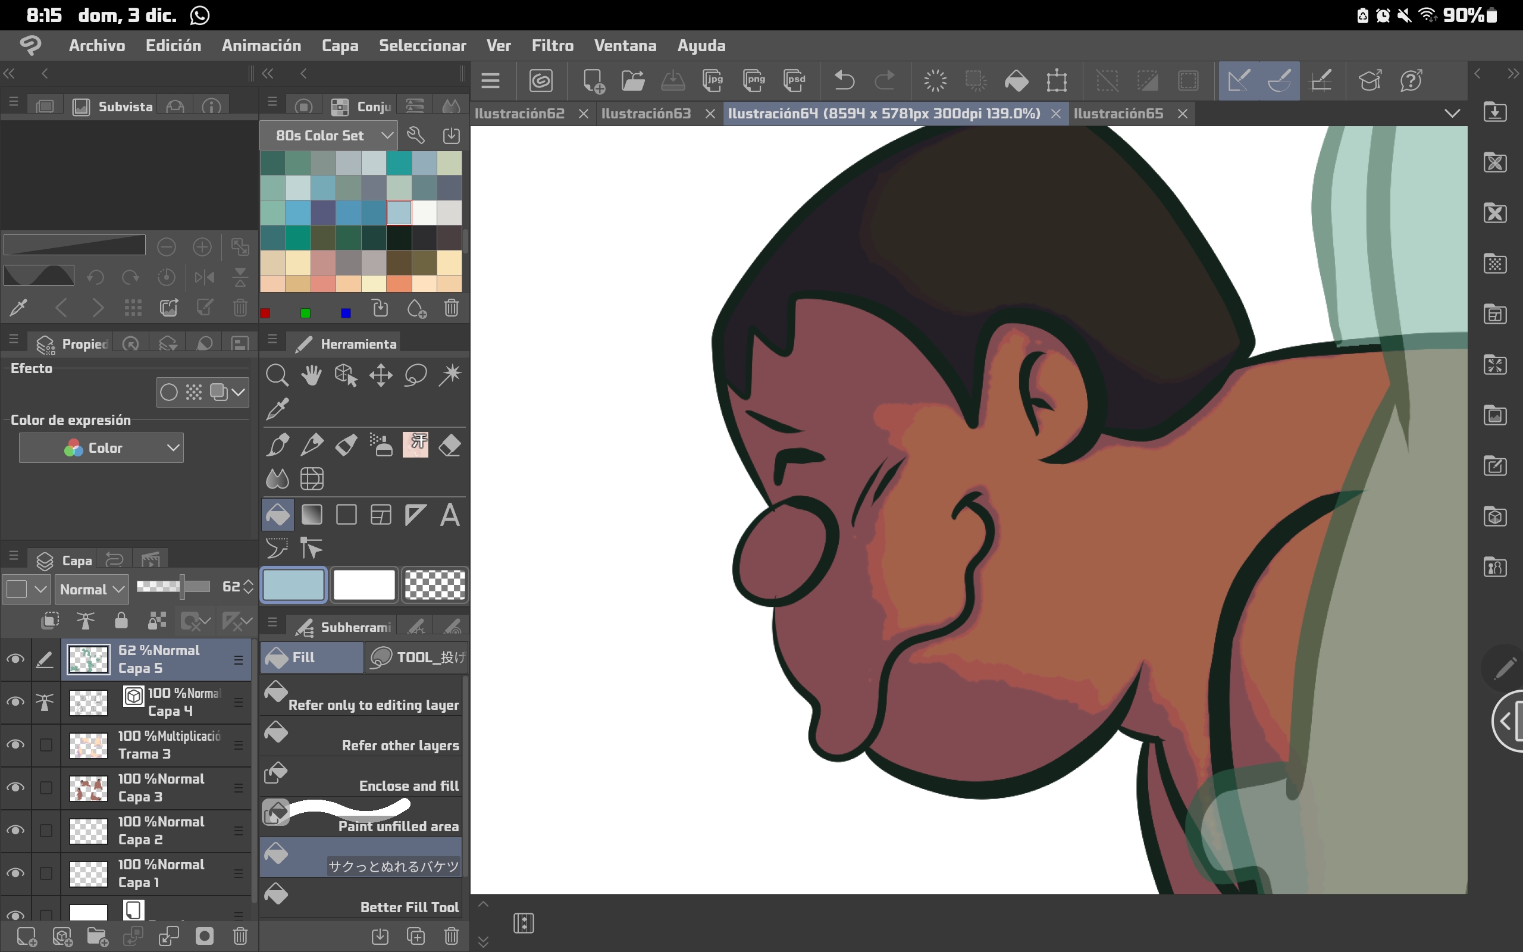Select the Lasso selection tool
Image resolution: width=1523 pixels, height=952 pixels.
[415, 376]
